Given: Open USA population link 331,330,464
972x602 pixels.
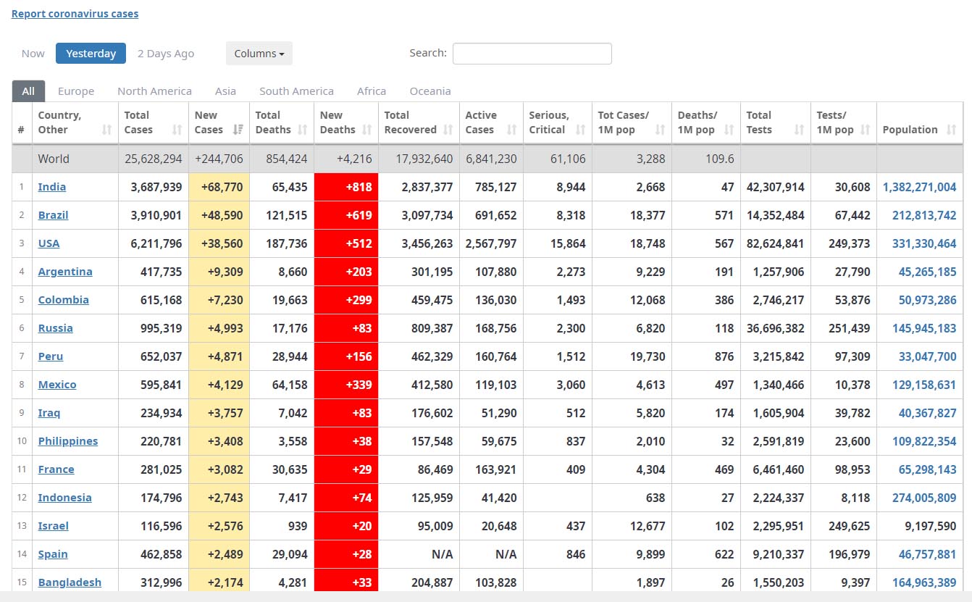Looking at the screenshot, I should pyautogui.click(x=924, y=243).
